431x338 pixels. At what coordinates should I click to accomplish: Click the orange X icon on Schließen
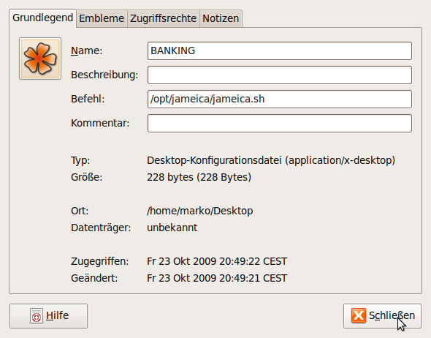(x=359, y=315)
